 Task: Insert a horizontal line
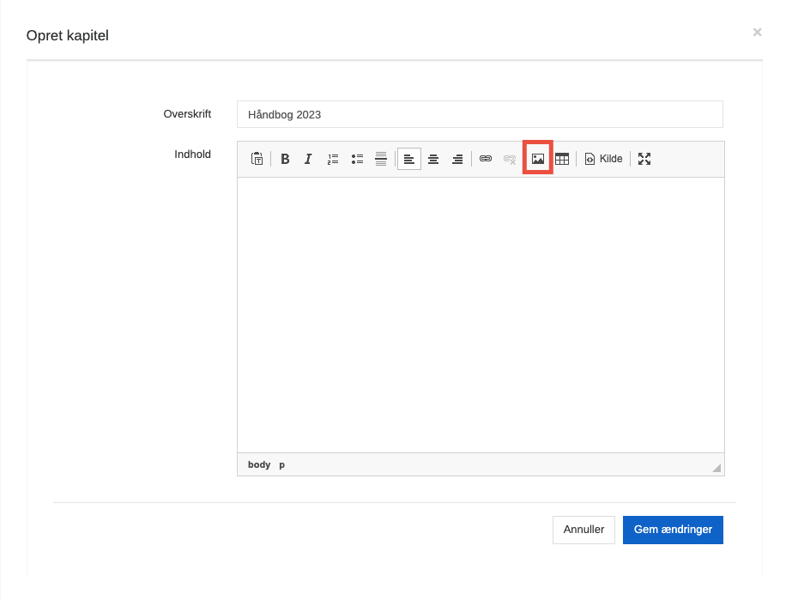(381, 159)
